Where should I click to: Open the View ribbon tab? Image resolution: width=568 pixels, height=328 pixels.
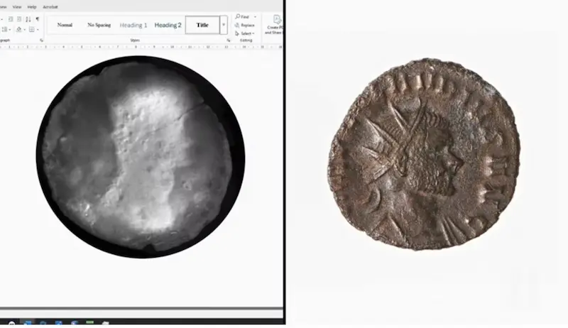[x=16, y=7]
